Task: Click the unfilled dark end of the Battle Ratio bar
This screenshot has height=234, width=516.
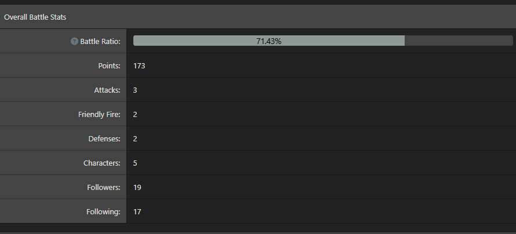Action: click(458, 41)
